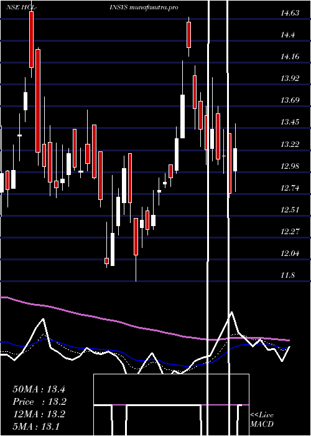Viewport: 311px width, 436px height.
Task: Click the 13.69 price axis label
Action: coord(290,100)
